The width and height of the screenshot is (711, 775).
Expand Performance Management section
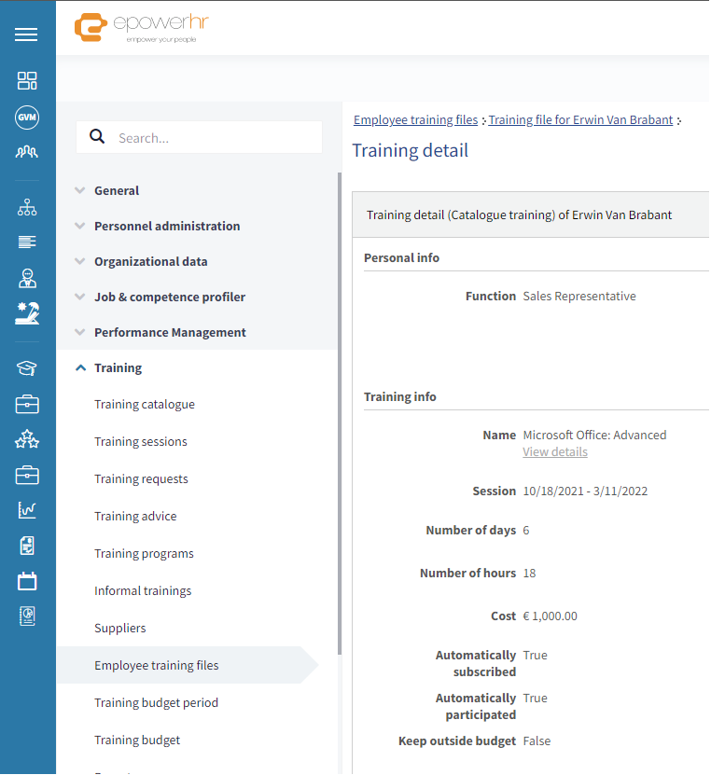point(170,333)
